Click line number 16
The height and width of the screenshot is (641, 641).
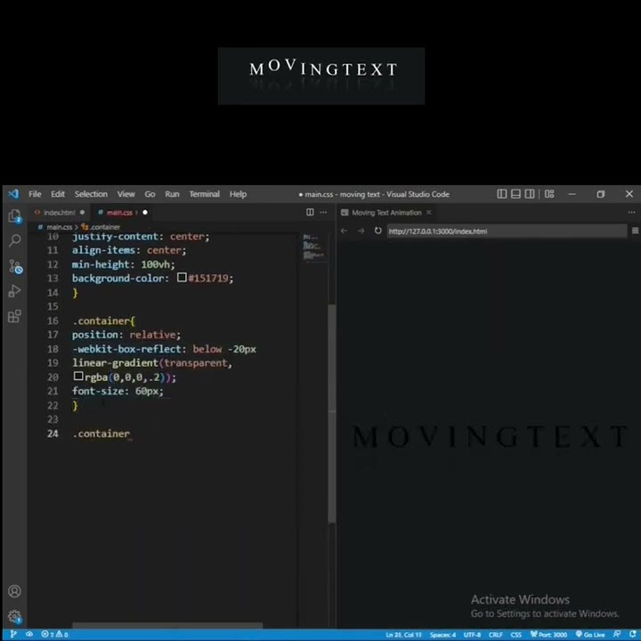[x=53, y=320]
